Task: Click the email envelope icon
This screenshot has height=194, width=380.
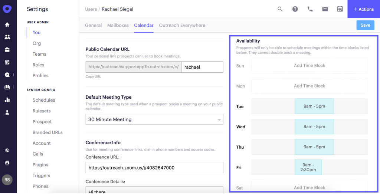Action: pyautogui.click(x=325, y=9)
